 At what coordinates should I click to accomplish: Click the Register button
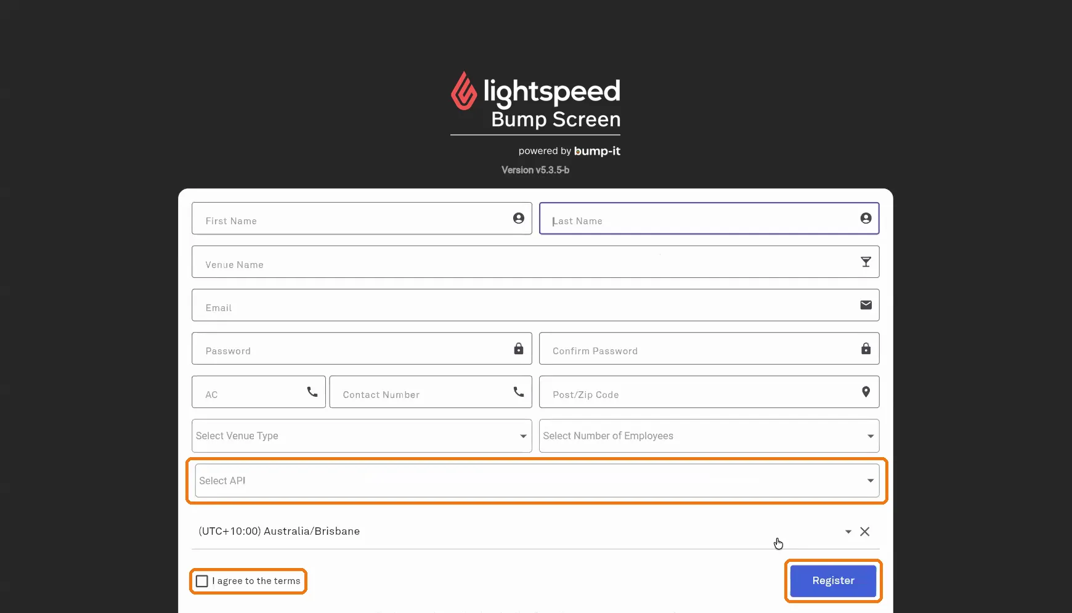click(833, 581)
